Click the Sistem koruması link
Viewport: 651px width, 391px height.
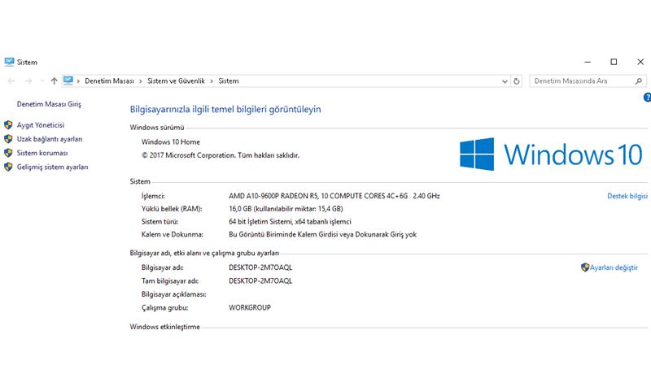(x=42, y=153)
